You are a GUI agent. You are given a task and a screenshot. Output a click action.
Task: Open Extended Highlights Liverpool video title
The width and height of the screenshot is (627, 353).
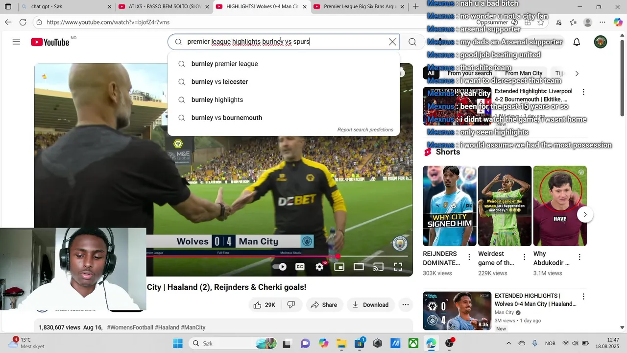pos(533,95)
